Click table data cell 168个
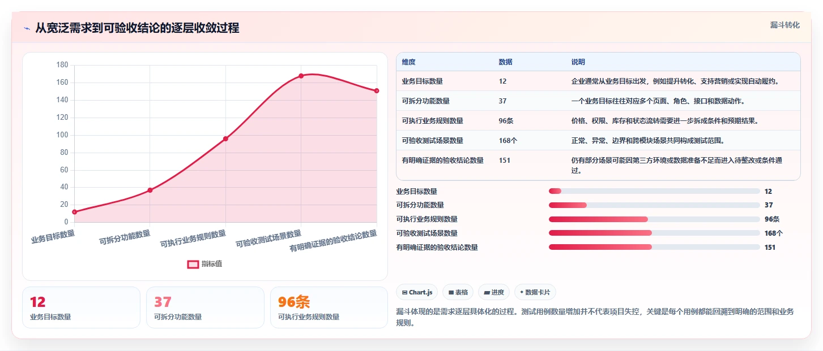Viewport: 823px width, 351px height. pyautogui.click(x=508, y=141)
